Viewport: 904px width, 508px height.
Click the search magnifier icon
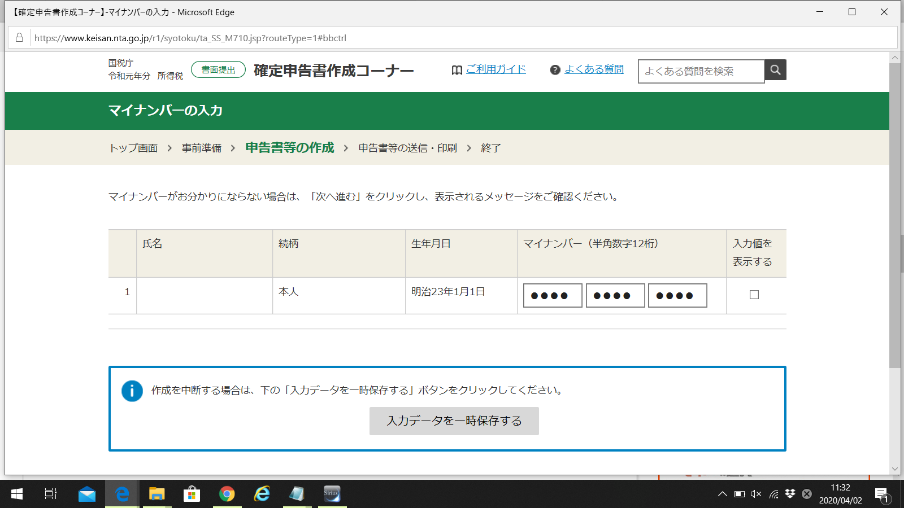(775, 70)
